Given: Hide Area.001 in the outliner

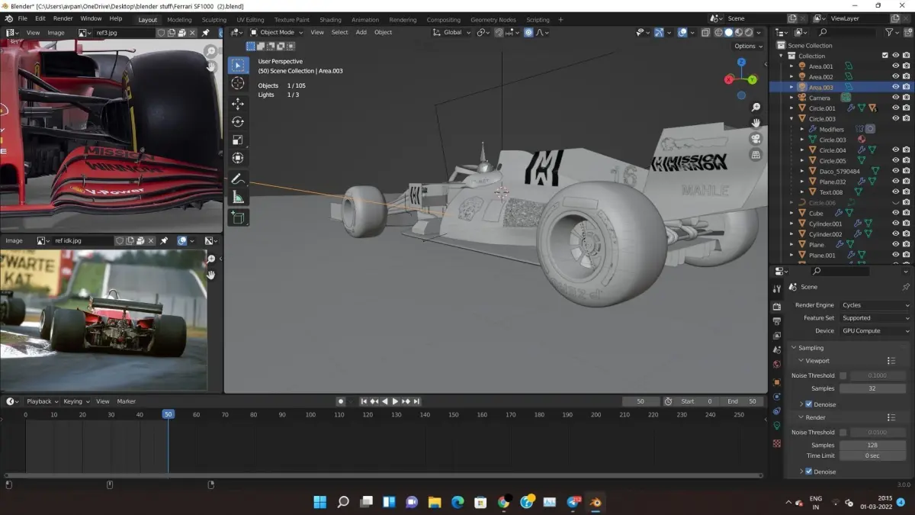Looking at the screenshot, I should pos(896,66).
